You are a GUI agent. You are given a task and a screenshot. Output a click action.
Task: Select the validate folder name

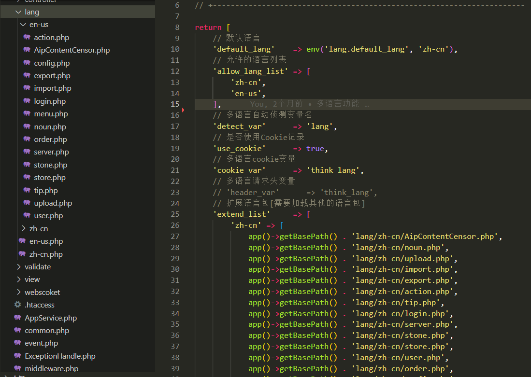(38, 266)
